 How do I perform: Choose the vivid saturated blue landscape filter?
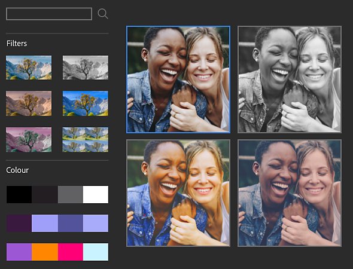pos(86,103)
